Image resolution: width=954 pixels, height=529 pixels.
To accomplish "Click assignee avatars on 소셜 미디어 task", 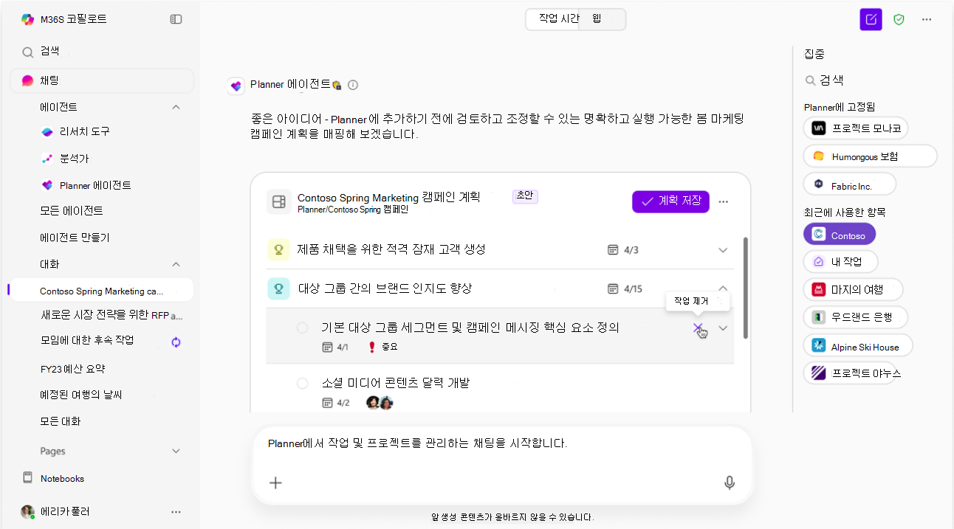I will click(x=380, y=402).
